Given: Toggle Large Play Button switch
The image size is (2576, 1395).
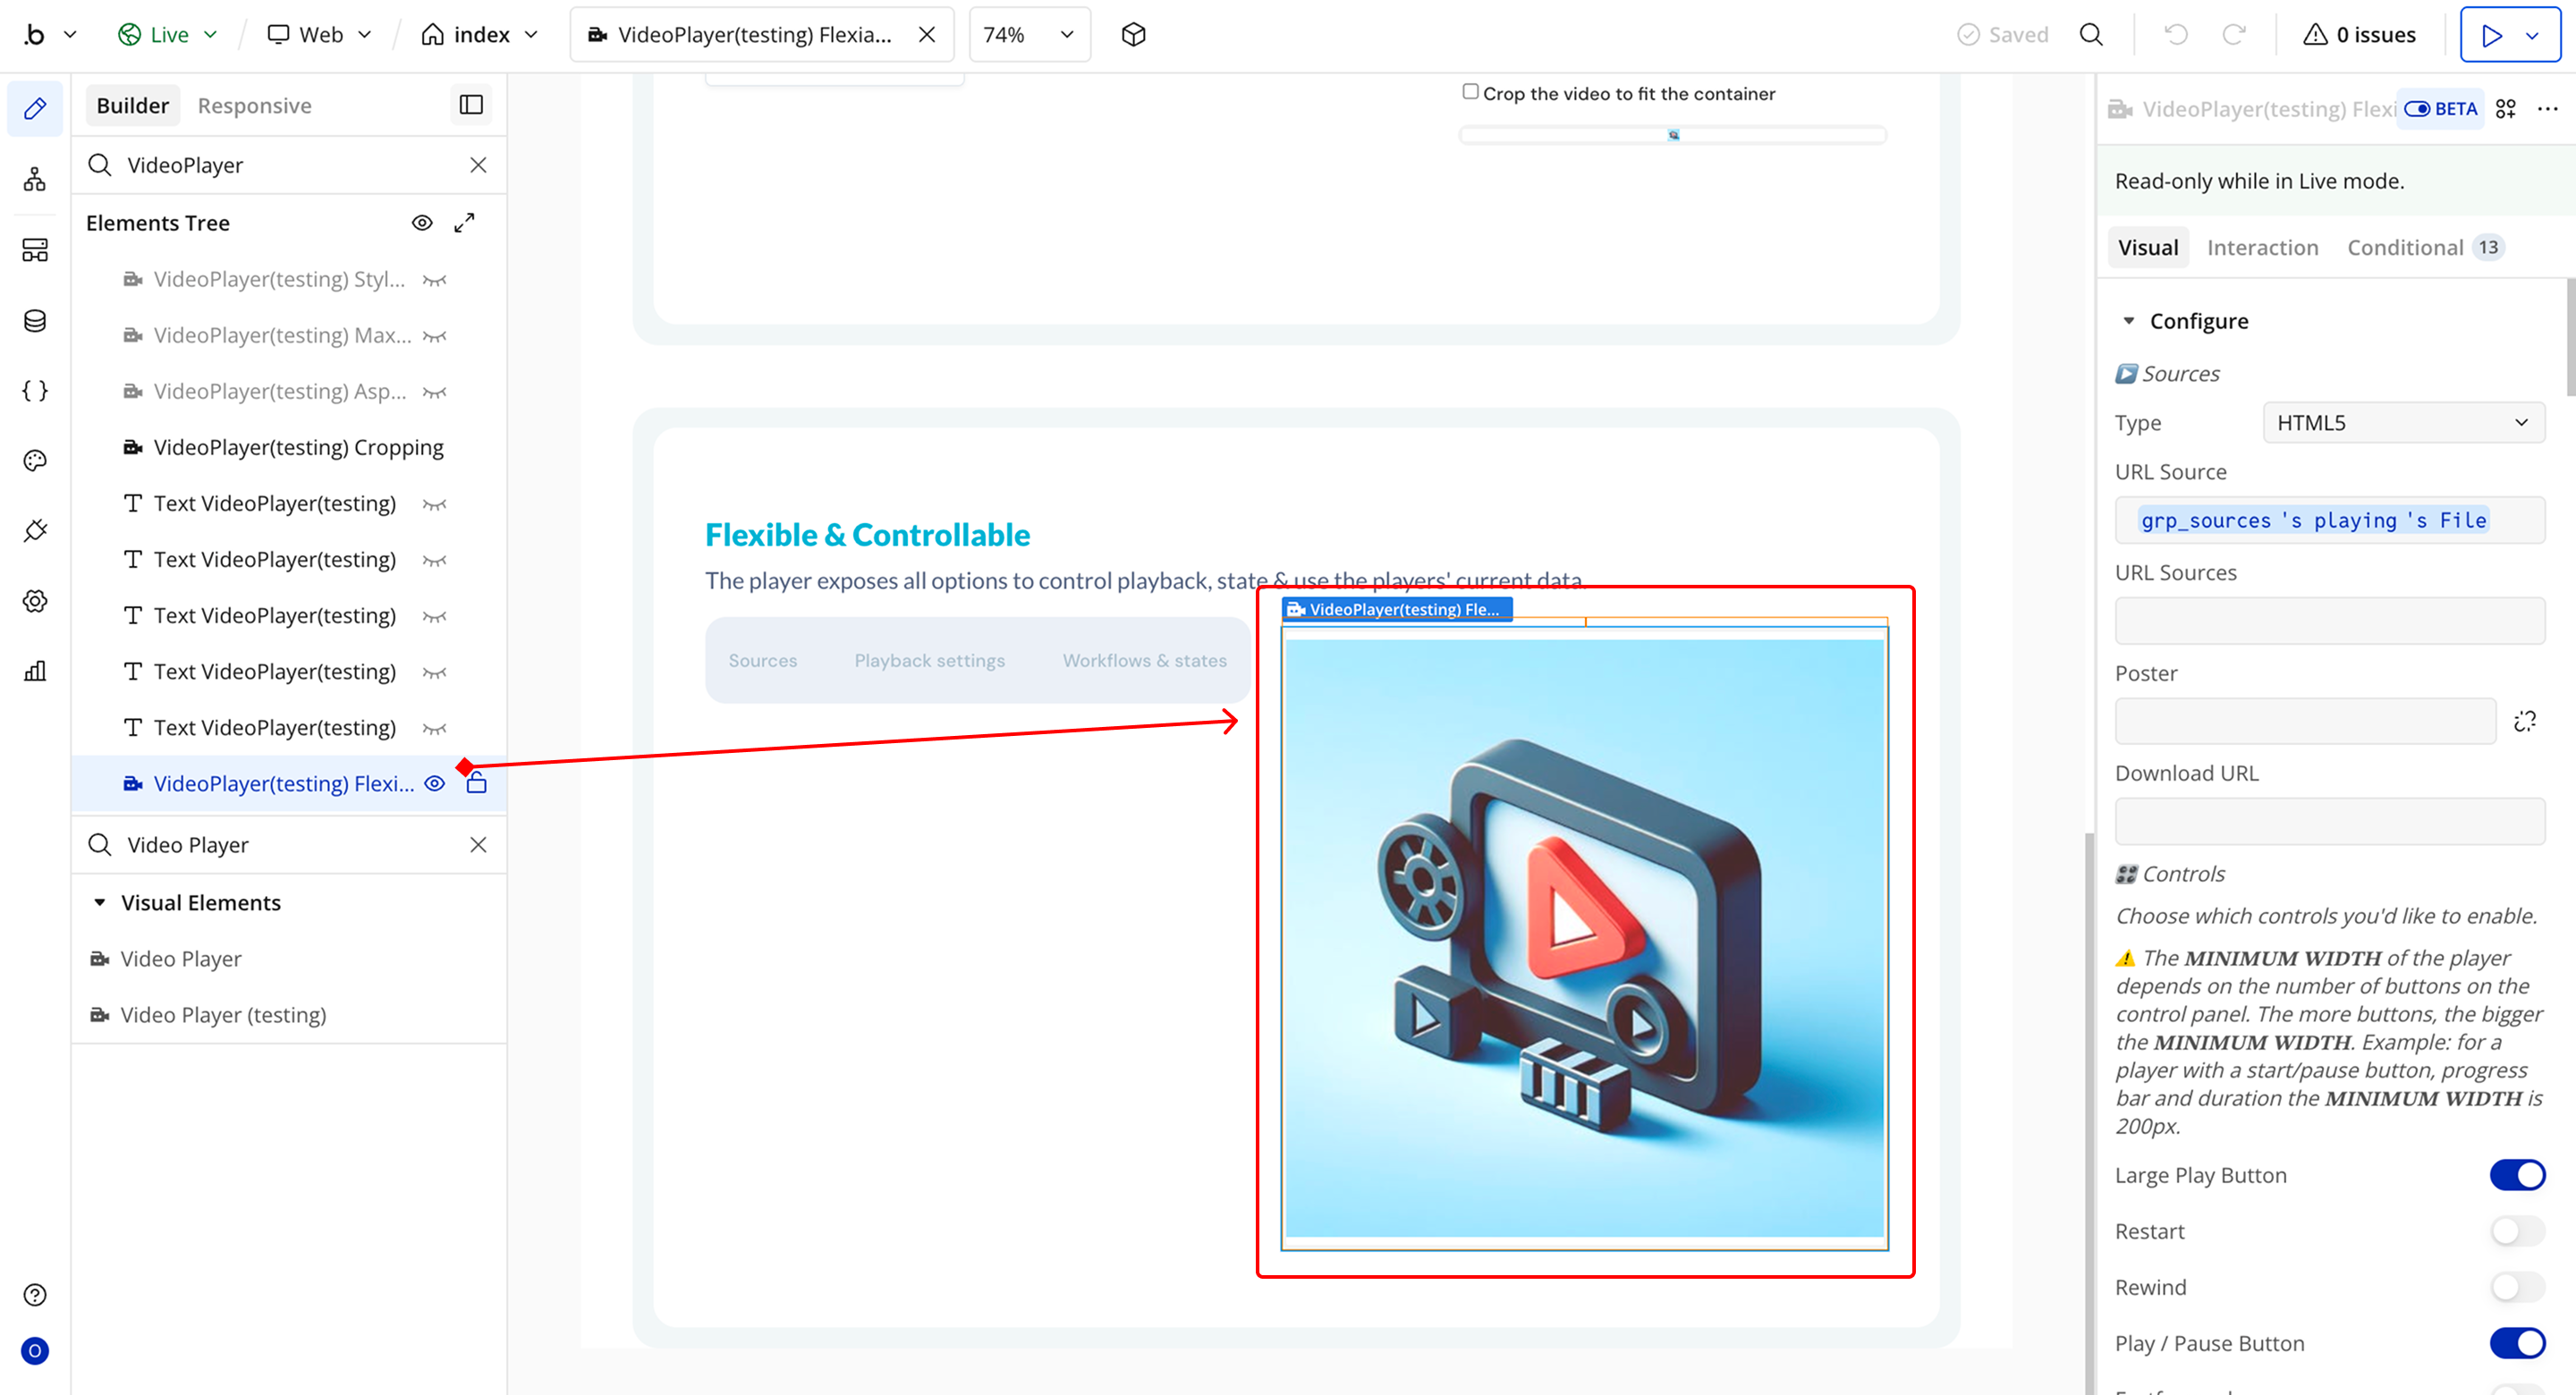Looking at the screenshot, I should pyautogui.click(x=2516, y=1175).
